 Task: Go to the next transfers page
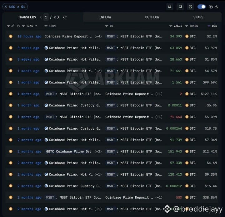[x=58, y=17]
